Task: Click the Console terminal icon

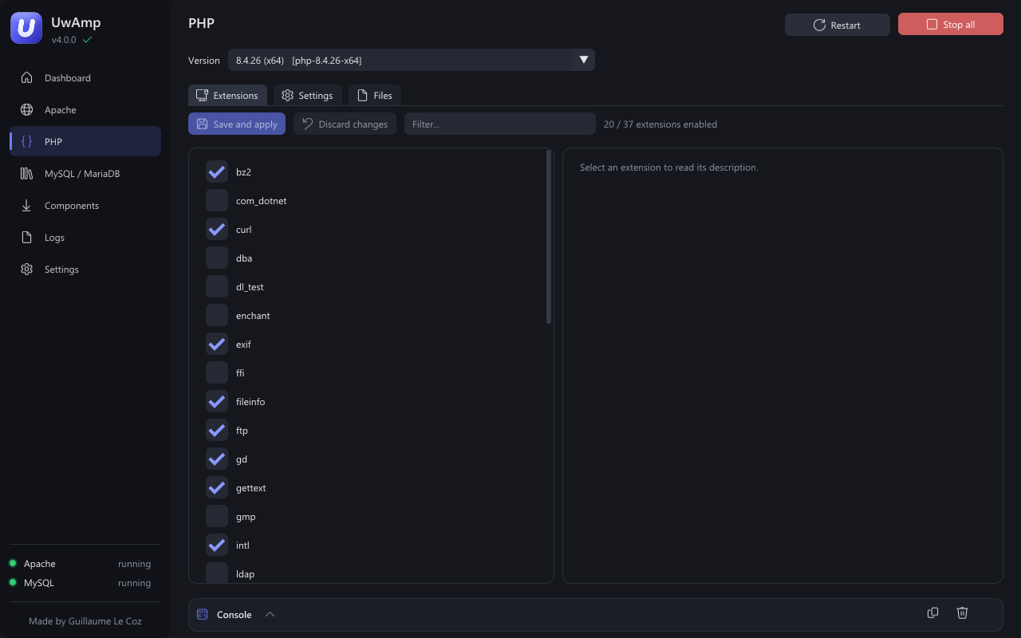Action: point(203,615)
